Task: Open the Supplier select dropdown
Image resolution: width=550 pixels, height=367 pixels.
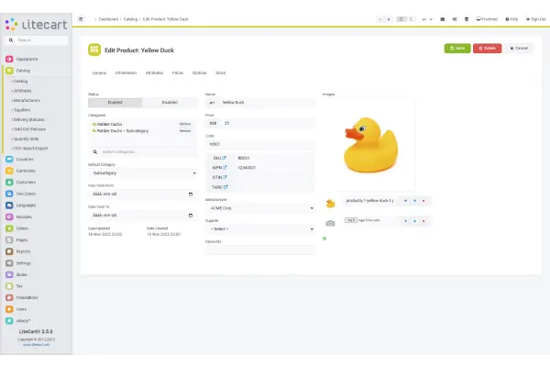Action: [259, 228]
